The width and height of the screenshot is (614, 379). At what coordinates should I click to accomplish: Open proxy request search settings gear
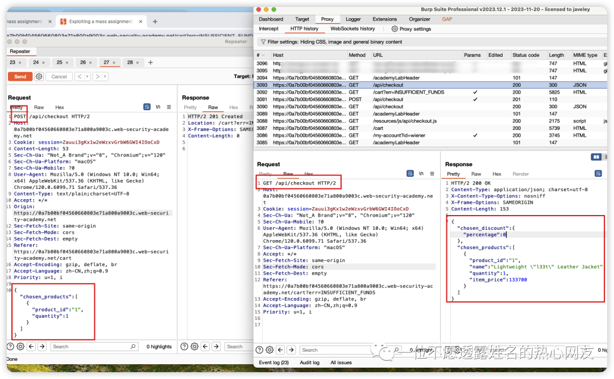tap(269, 349)
